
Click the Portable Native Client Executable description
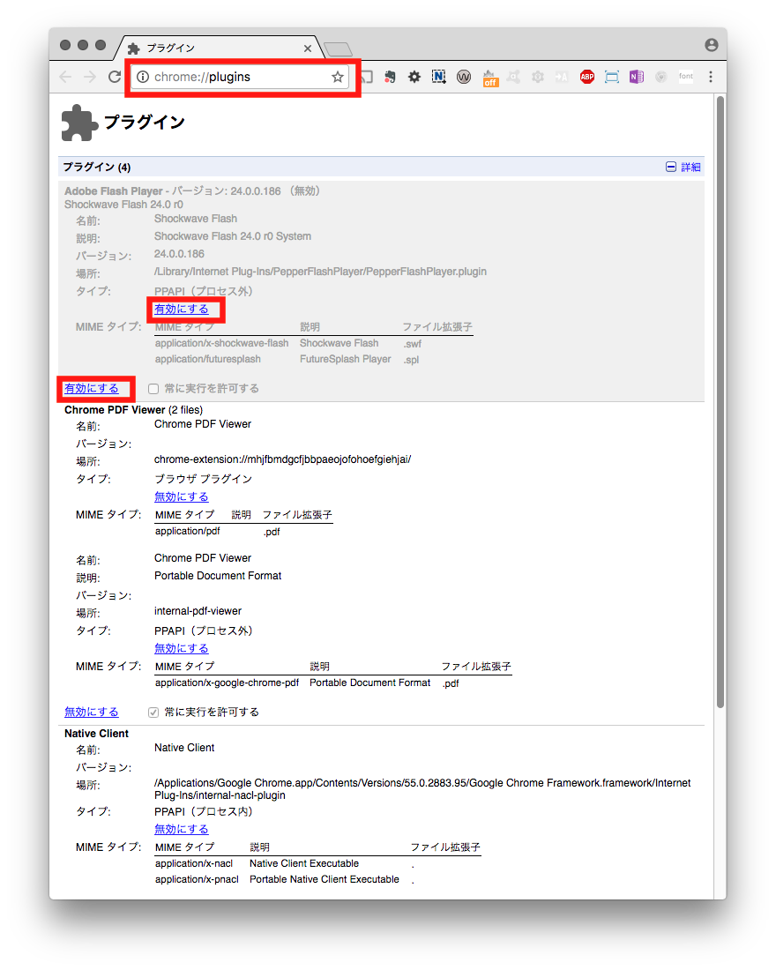point(325,880)
